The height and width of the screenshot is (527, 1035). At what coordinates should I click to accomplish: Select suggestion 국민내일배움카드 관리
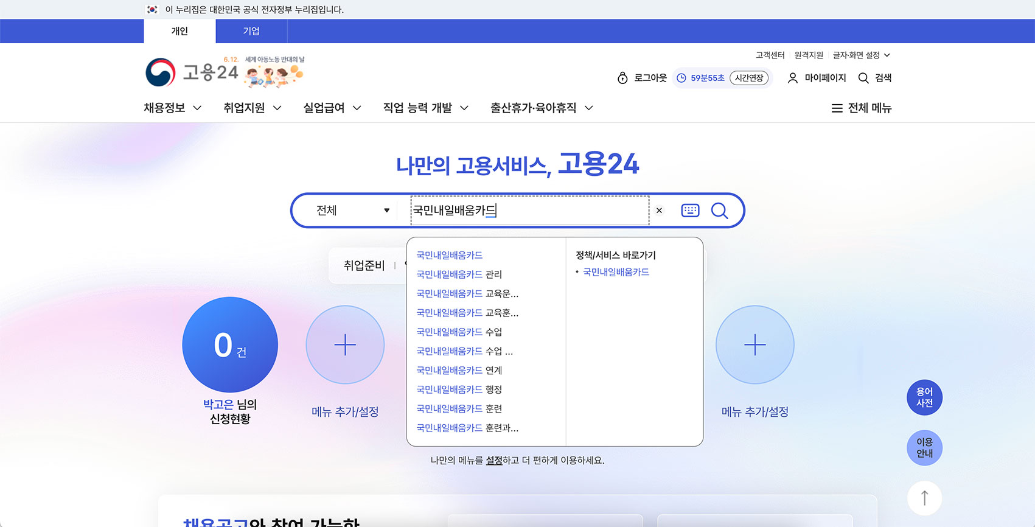click(459, 274)
